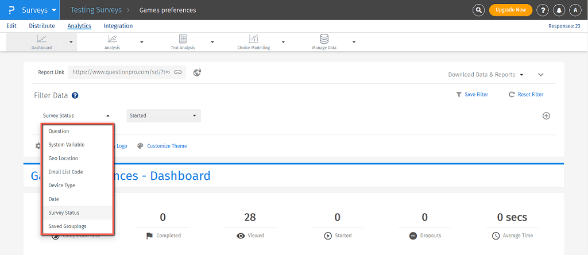This screenshot has width=588, height=255.
Task: Open the notifications bell icon
Action: click(x=559, y=10)
